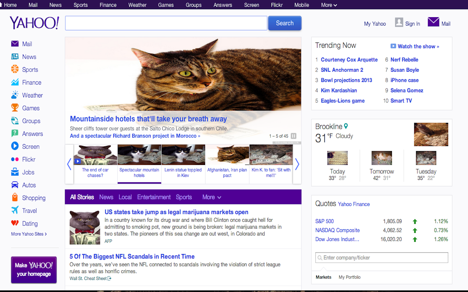Open the Weather sun icon in the sidebar
The image size is (468, 292).
coord(15,95)
